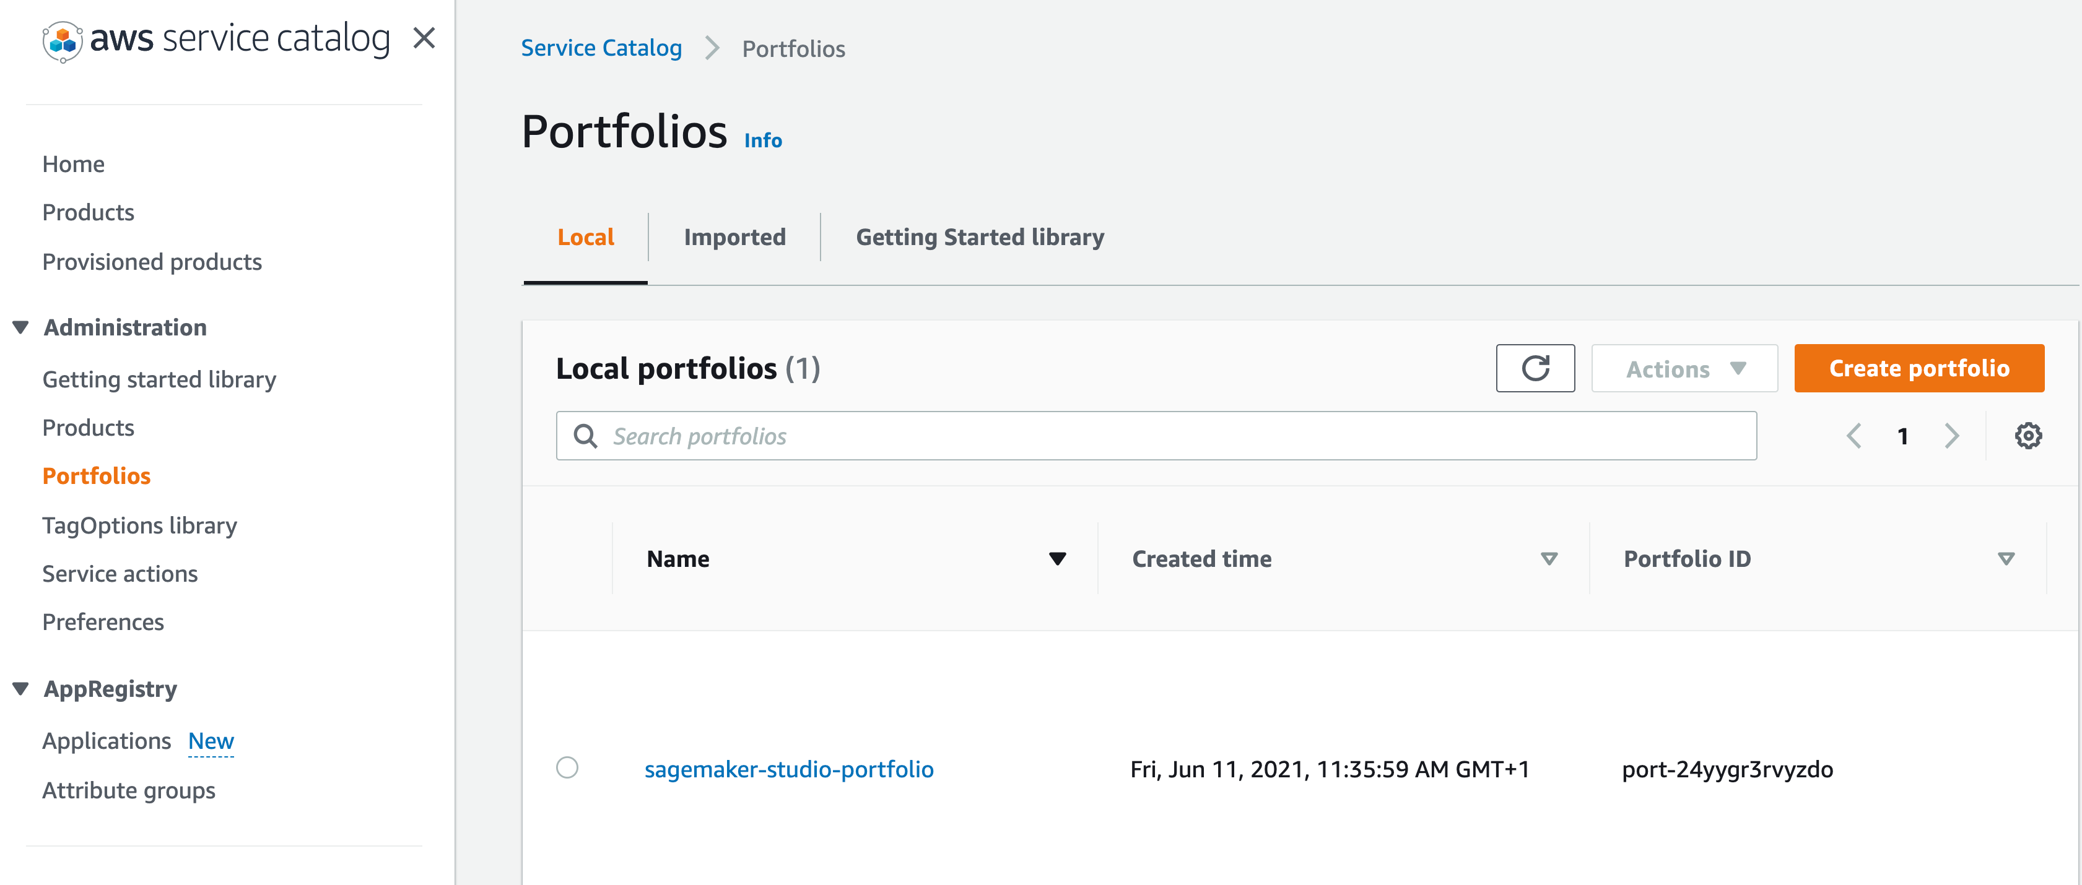Focus the Search portfolios field
This screenshot has height=885, width=2082.
pyautogui.click(x=1156, y=436)
